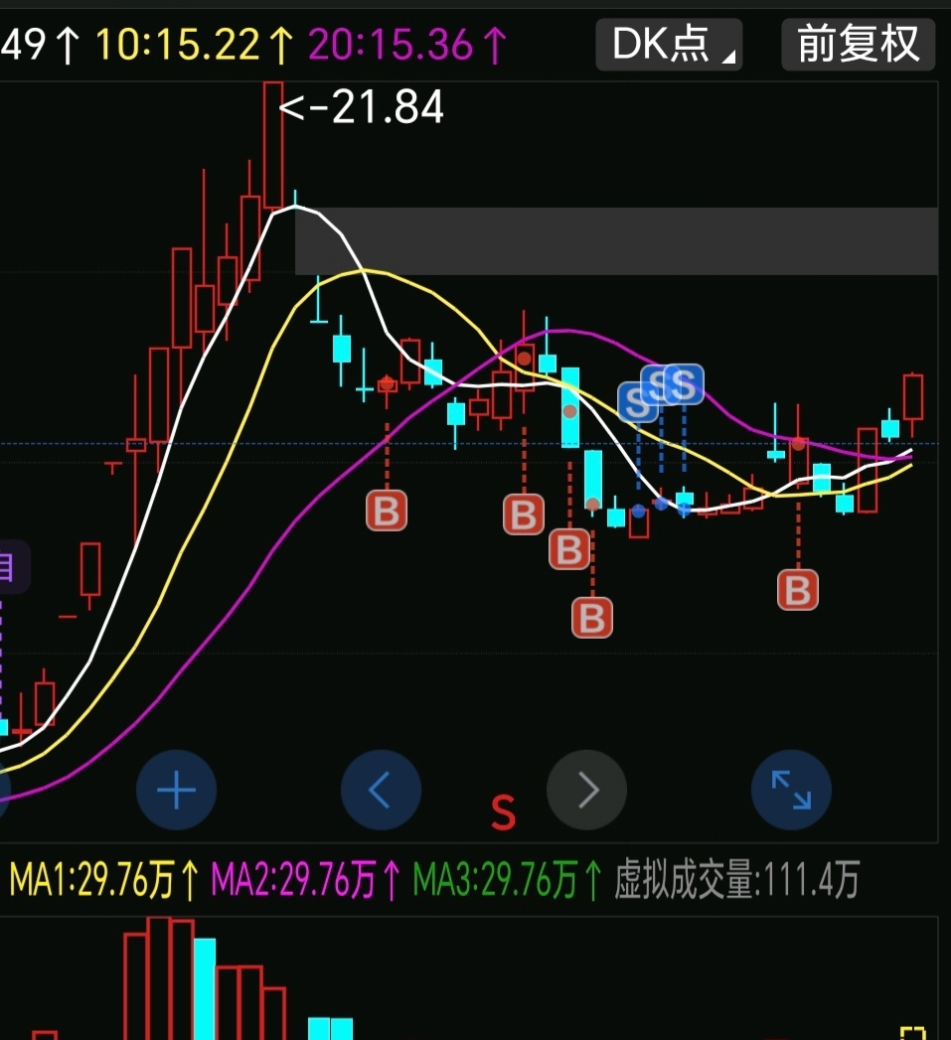Tap the cyan volume bar beside red bars

[x=205, y=989]
